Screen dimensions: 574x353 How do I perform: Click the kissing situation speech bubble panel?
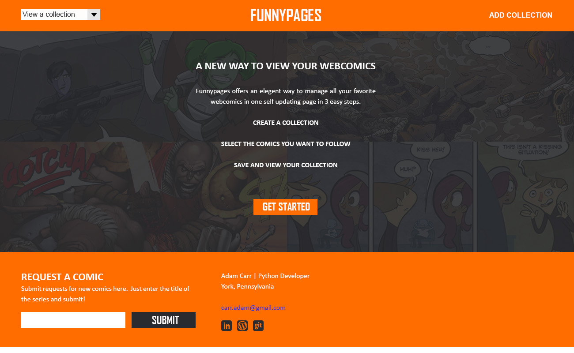tap(526, 197)
